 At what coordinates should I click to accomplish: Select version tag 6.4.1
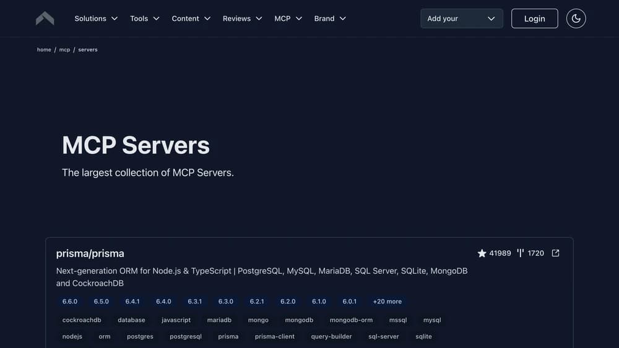tap(132, 302)
